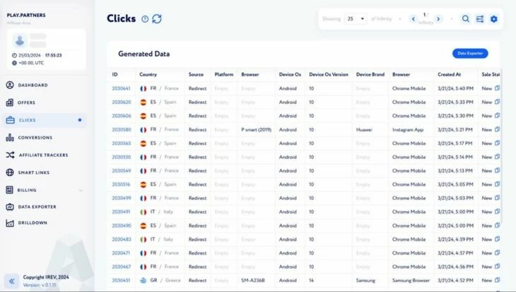The image size is (516, 292).
Task: Click the Source column header
Action: pyautogui.click(x=196, y=74)
